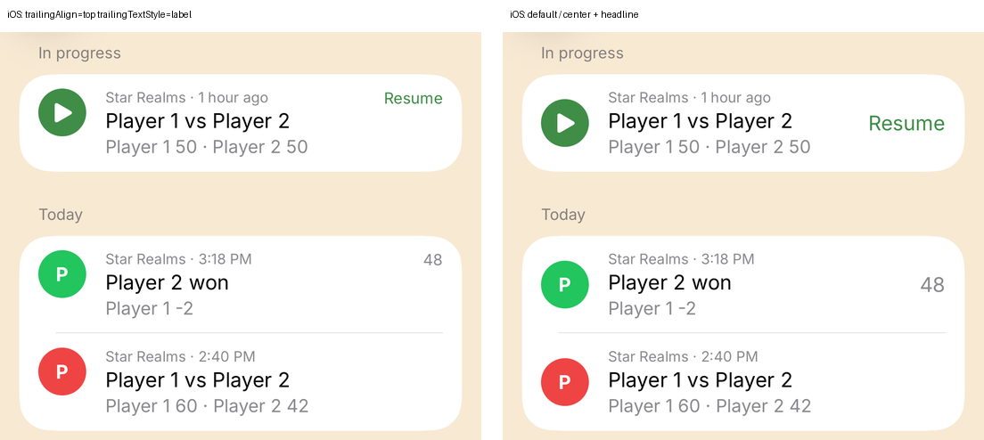The image size is (984, 440).
Task: Open 'Player 2 won' entry in right panel
Action: point(743,283)
